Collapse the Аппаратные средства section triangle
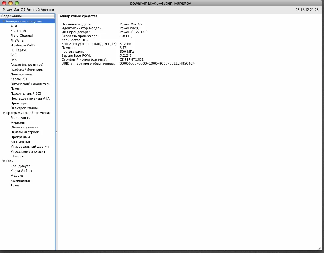The width and height of the screenshot is (324, 253). tap(4, 21)
